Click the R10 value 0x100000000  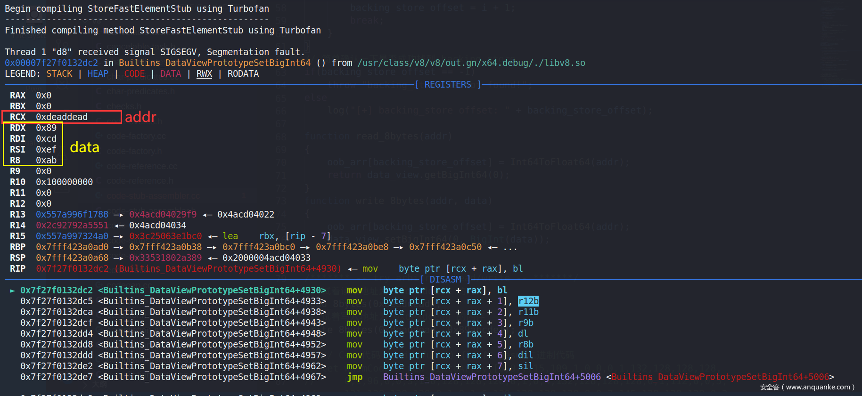pos(65,182)
